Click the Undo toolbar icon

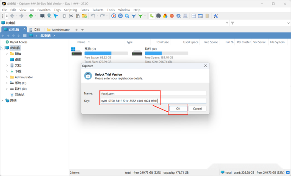[93, 16]
